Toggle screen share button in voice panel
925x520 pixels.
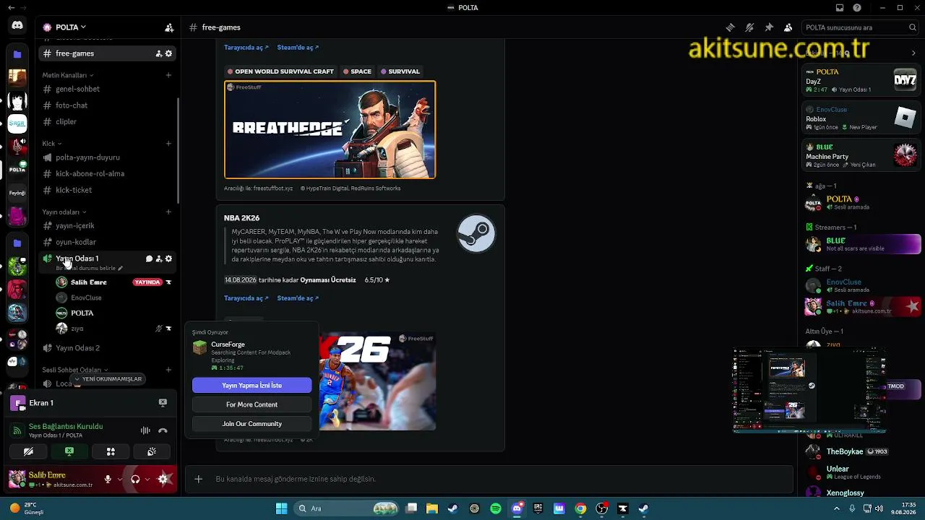pyautogui.click(x=69, y=451)
